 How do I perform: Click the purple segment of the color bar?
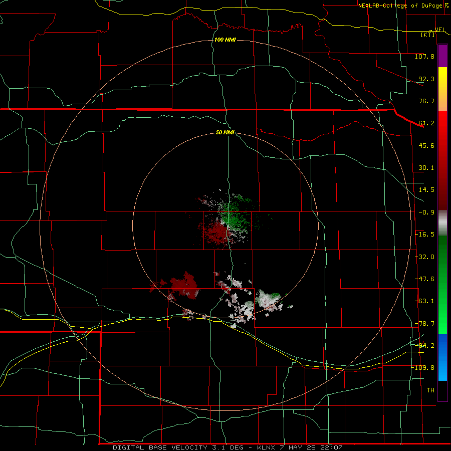tap(442, 56)
